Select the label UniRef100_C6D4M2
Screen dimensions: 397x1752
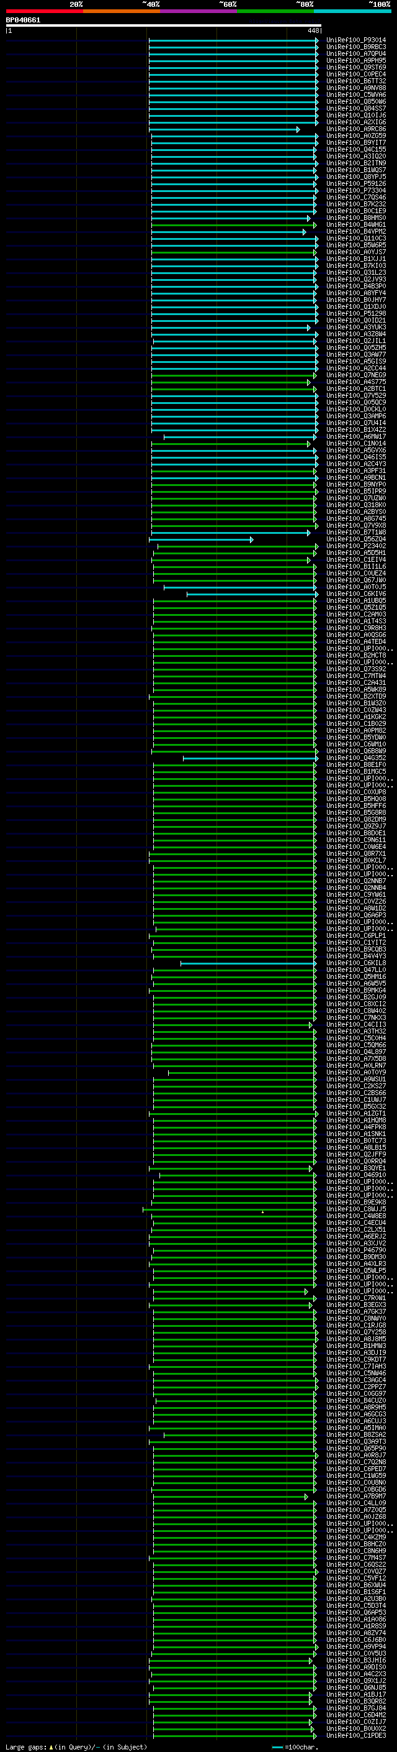(x=356, y=1715)
